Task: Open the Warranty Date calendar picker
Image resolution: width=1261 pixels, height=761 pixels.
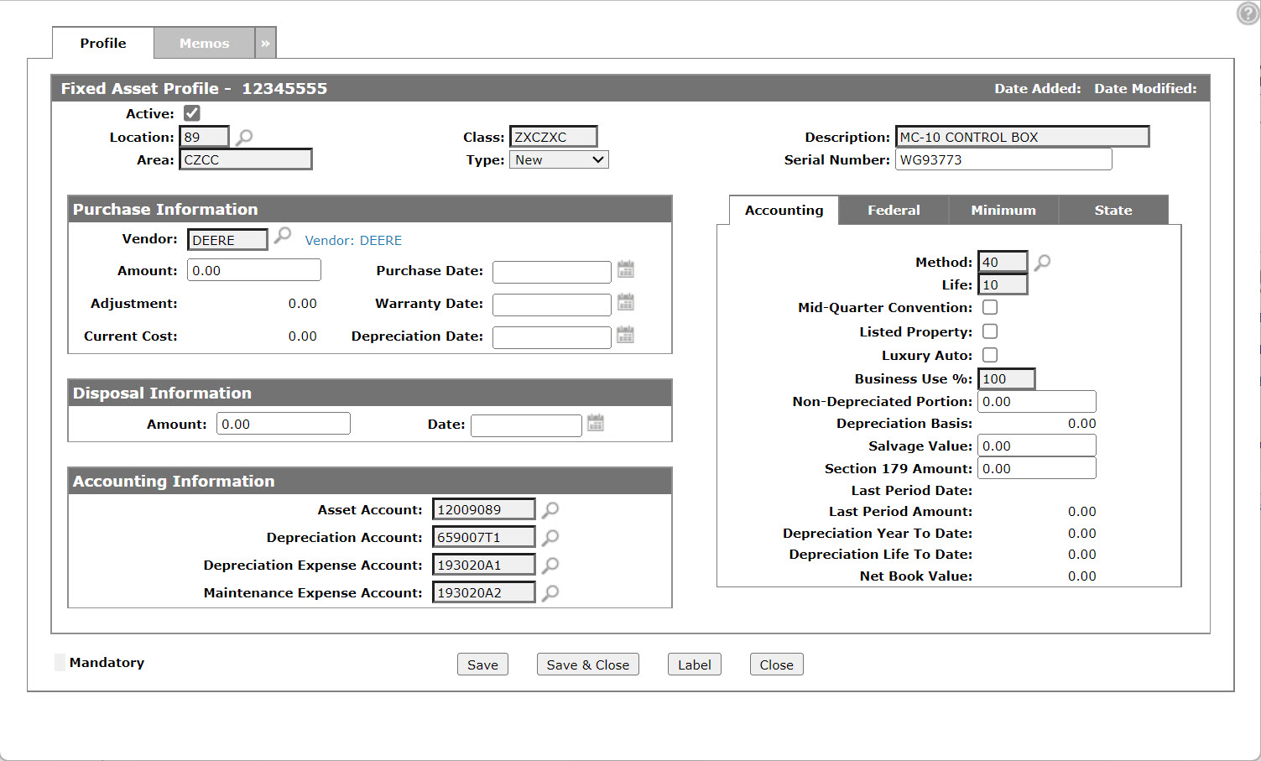Action: coord(626,302)
